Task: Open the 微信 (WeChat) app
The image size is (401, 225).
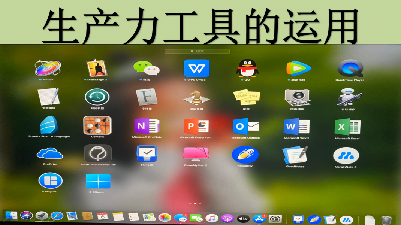Action: tap(147, 68)
